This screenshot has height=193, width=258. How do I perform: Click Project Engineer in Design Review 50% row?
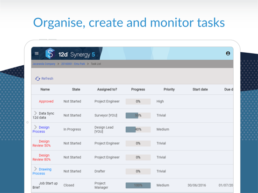pyautogui.click(x=107, y=143)
